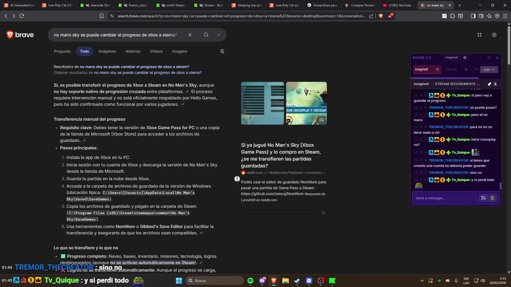Open the KickTalk chatters user icon
Screen dimensions: 511x287
[x=495, y=84]
